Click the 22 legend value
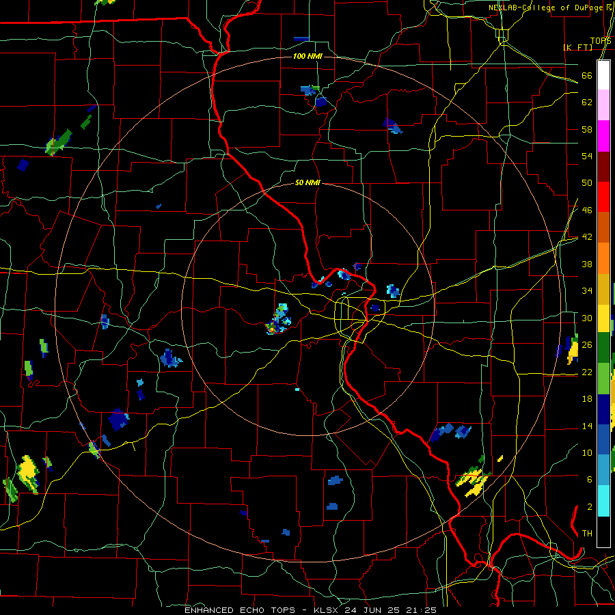Screen dimensions: 615x615 (x=587, y=372)
